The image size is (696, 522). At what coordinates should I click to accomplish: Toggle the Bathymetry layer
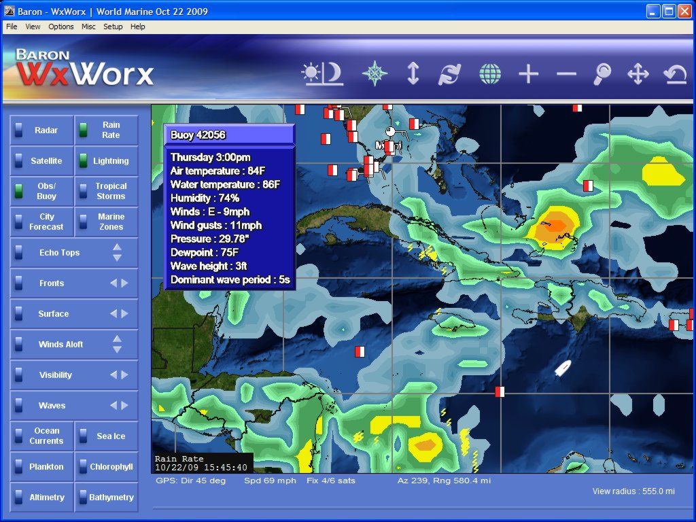click(x=107, y=497)
